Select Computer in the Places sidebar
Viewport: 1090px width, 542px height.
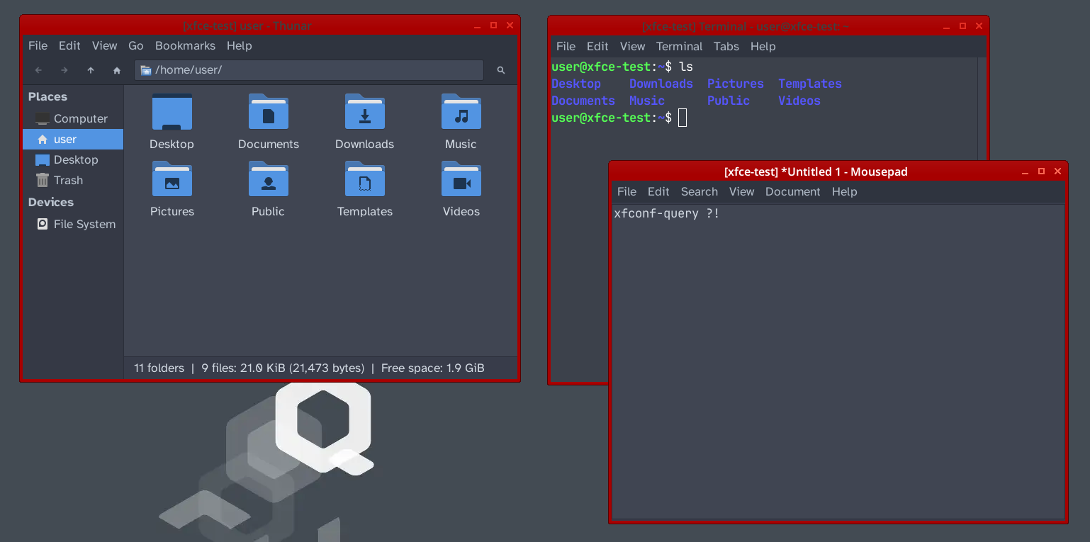pyautogui.click(x=80, y=119)
